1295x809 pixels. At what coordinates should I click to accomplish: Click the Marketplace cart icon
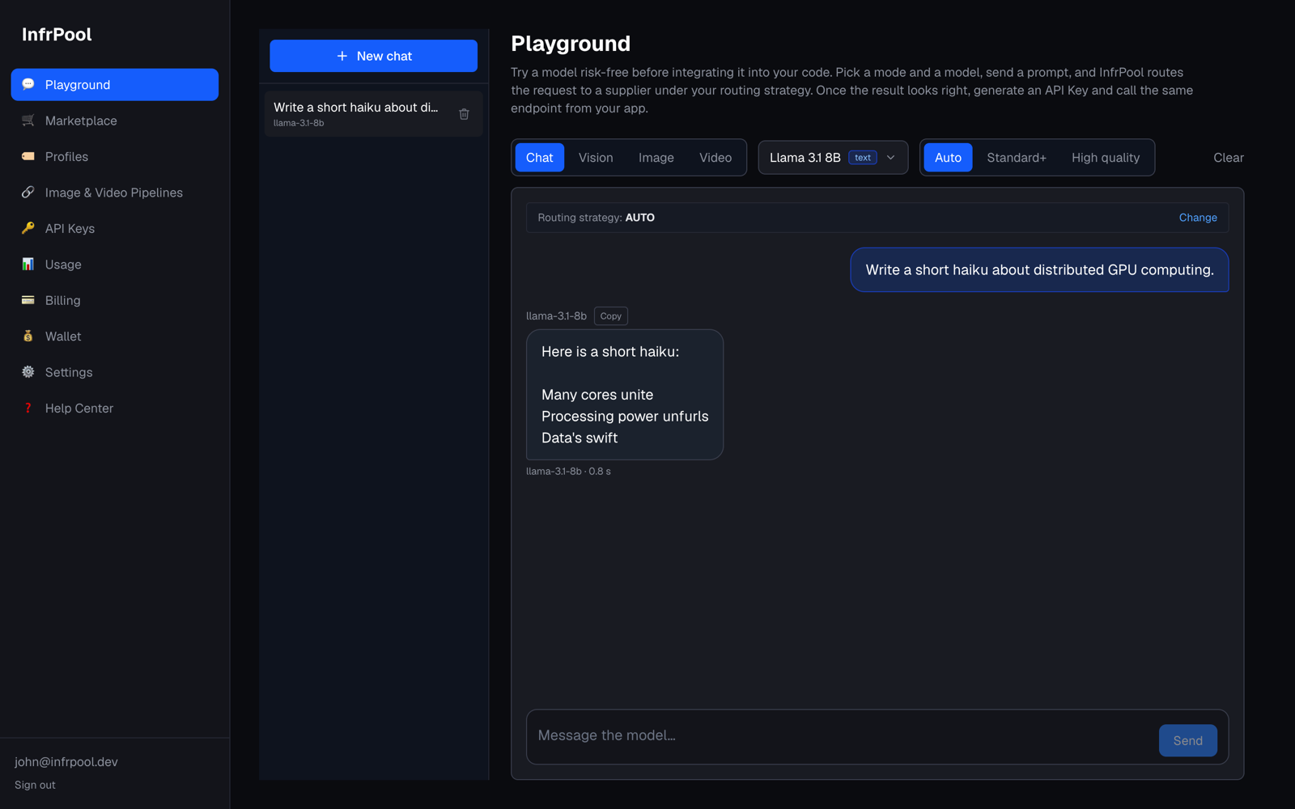(x=28, y=121)
